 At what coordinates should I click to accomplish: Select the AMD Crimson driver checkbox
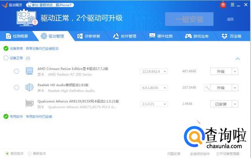tap(17, 71)
